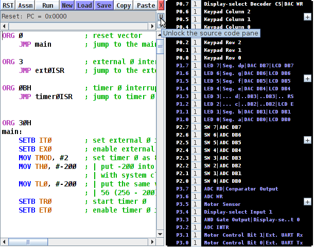Viewport: 314px width, 247px height.
Task: Paste code using the Paste button
Action: click(146, 5)
